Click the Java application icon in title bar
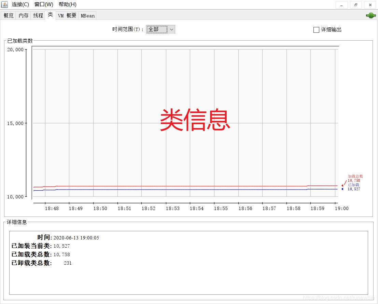 pos(4,4)
